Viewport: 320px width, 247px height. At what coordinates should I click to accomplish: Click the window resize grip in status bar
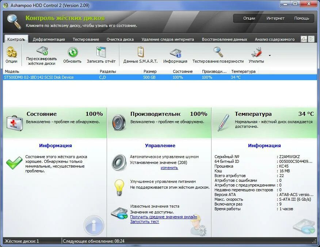(315, 241)
